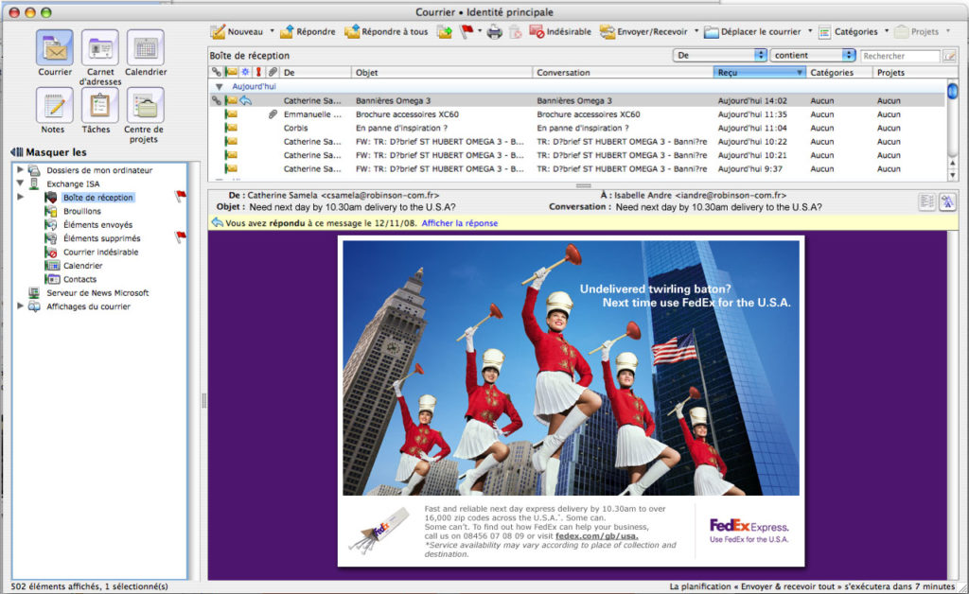969x594 pixels.
Task: Sort messages by the De column
Action: pos(316,72)
